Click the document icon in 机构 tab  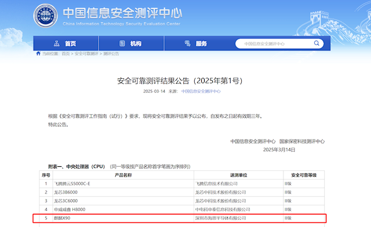pos(122,43)
